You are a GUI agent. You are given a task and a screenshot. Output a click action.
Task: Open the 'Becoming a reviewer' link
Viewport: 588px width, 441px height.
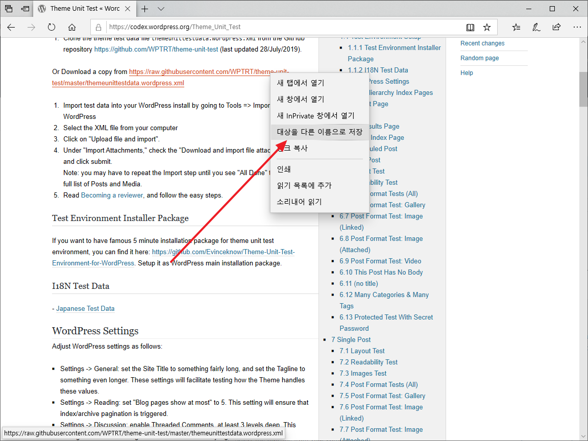[112, 195]
